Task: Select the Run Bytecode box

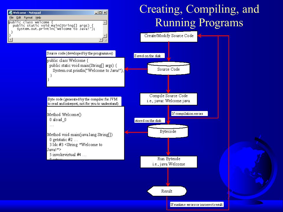Action: click(x=169, y=162)
